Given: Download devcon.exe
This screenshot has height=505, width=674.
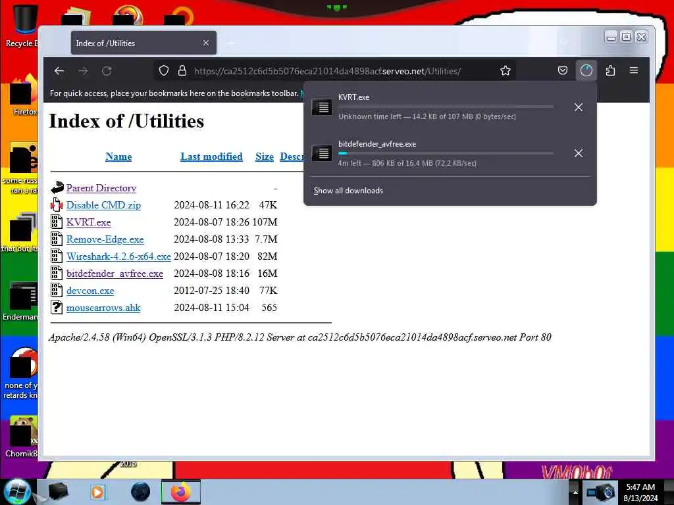Looking at the screenshot, I should point(90,291).
